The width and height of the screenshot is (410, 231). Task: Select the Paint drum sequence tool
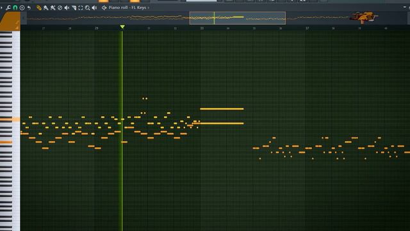pyautogui.click(x=53, y=8)
